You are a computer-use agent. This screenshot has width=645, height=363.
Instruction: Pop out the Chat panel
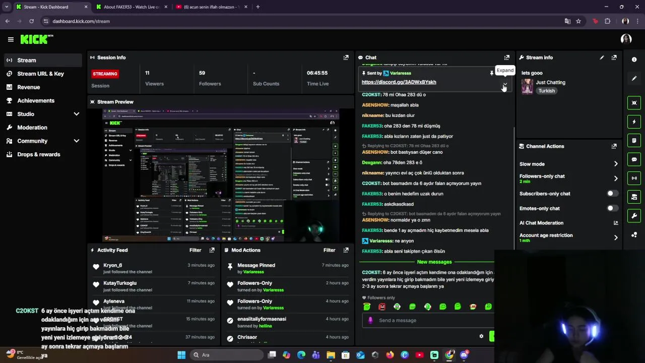point(507,57)
